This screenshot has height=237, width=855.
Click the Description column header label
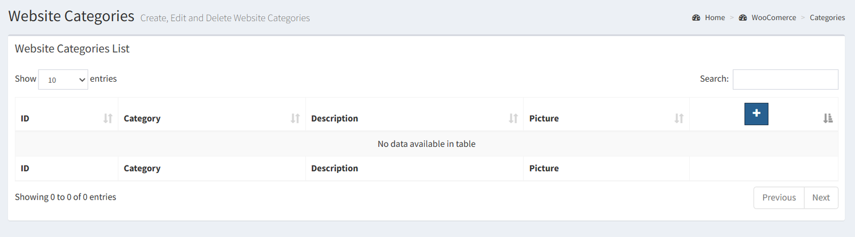point(335,118)
